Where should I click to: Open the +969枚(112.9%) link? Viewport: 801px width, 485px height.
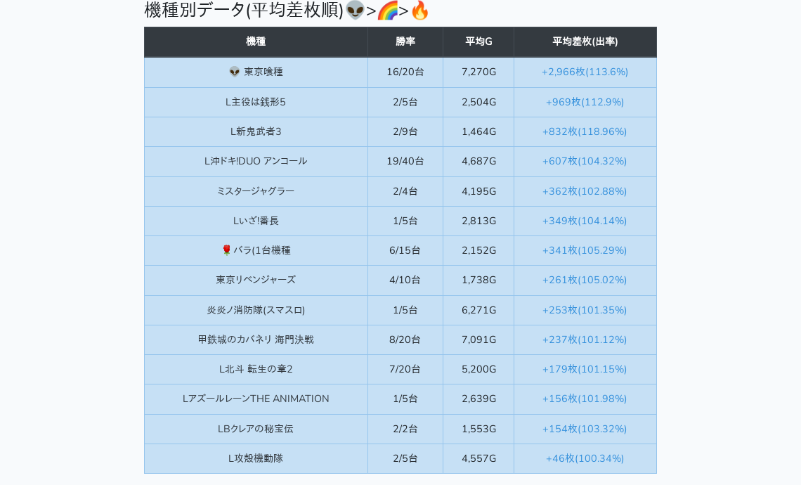585,102
